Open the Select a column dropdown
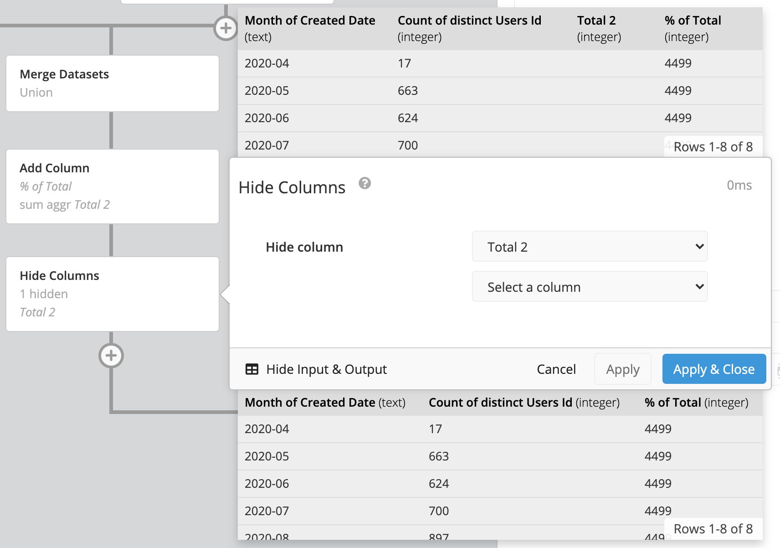The height and width of the screenshot is (548, 780). (x=590, y=287)
